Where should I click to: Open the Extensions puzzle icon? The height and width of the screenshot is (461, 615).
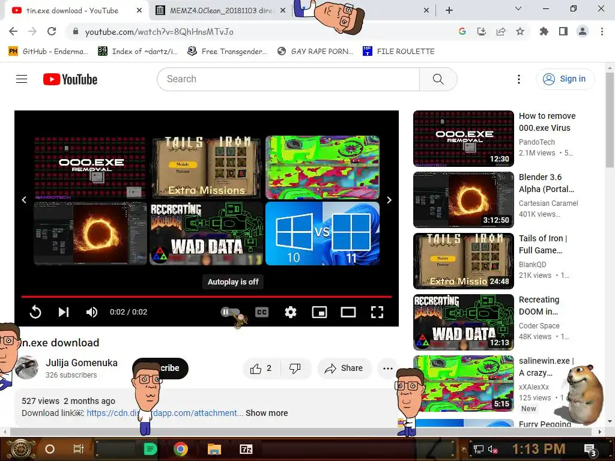(x=544, y=31)
